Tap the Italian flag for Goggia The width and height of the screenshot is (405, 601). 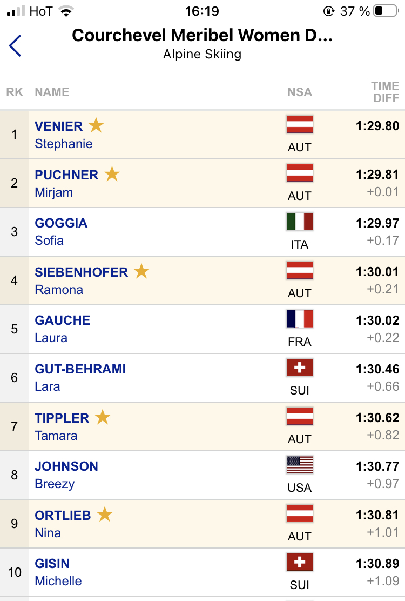(x=299, y=222)
